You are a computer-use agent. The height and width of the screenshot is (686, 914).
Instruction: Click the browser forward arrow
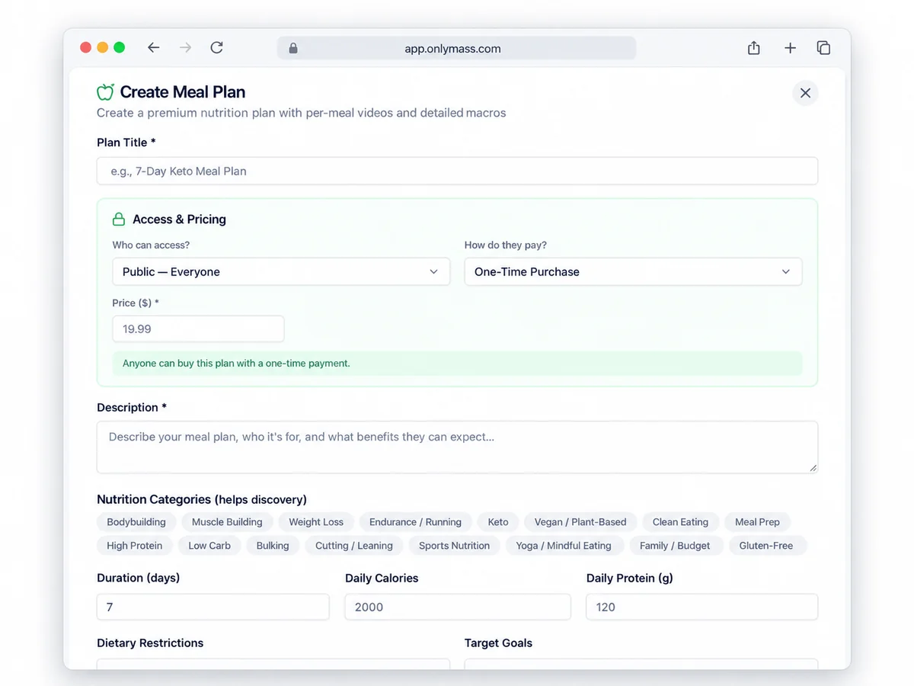185,47
